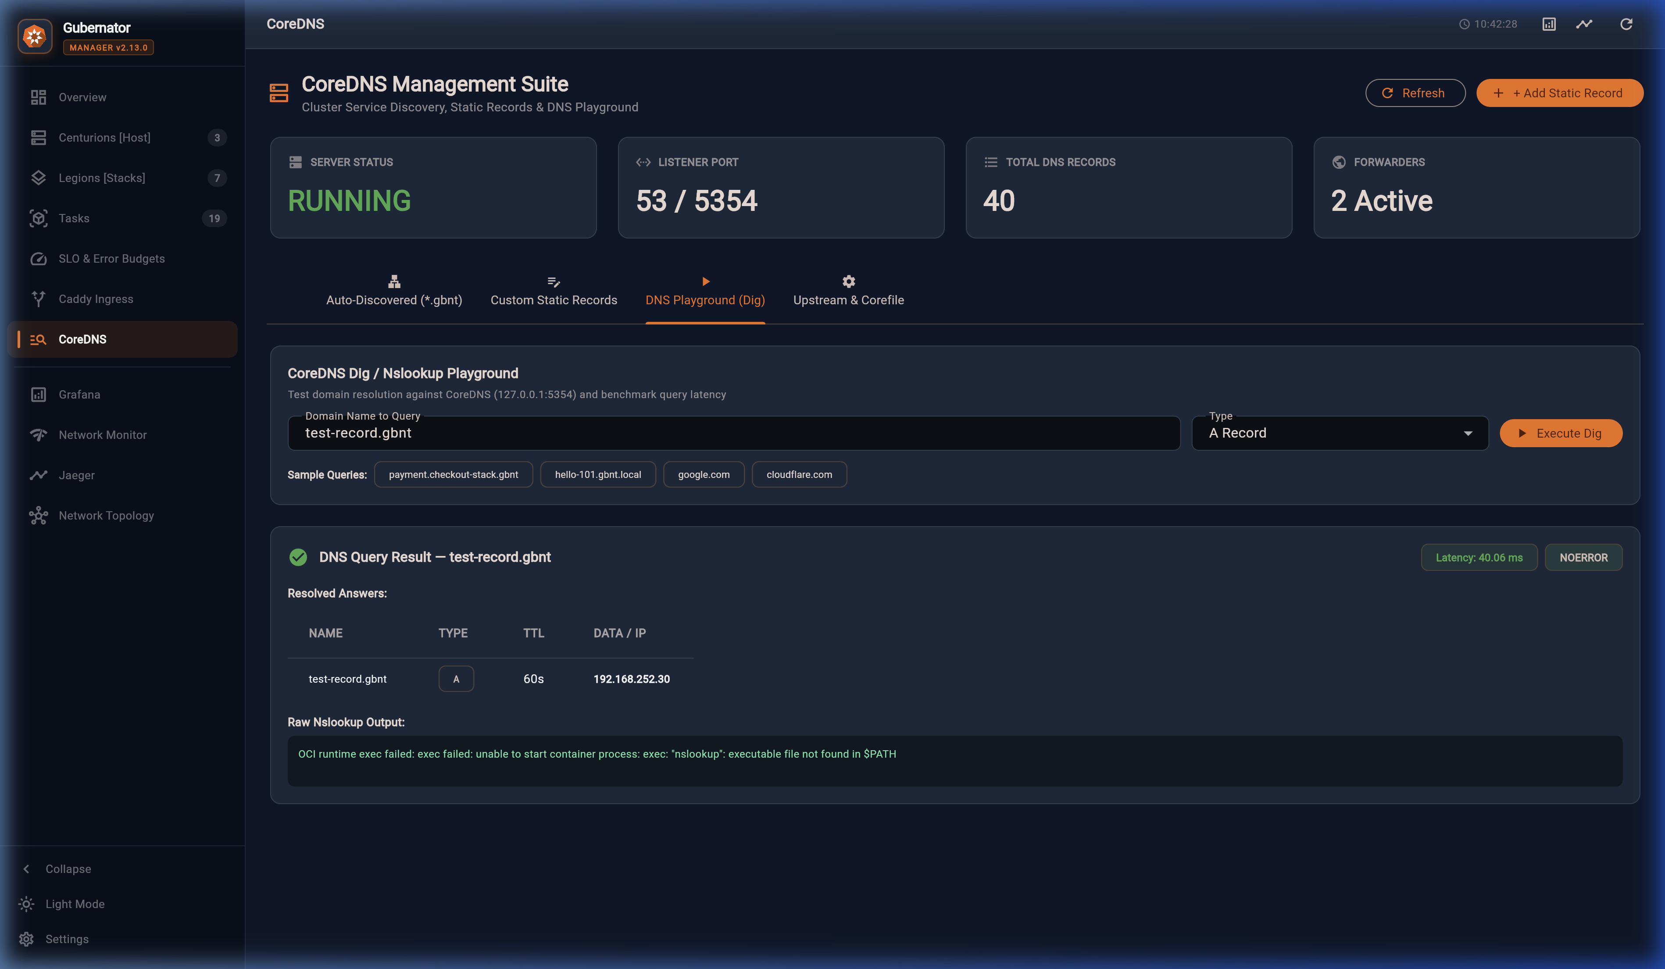
Task: Click the resolved IP 192.168.252.30
Action: 632,679
